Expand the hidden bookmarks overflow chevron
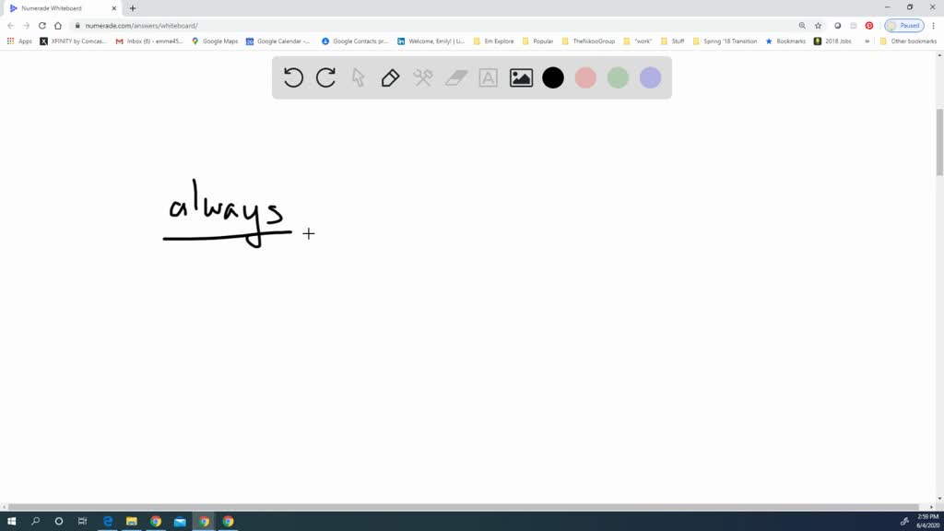 click(865, 41)
